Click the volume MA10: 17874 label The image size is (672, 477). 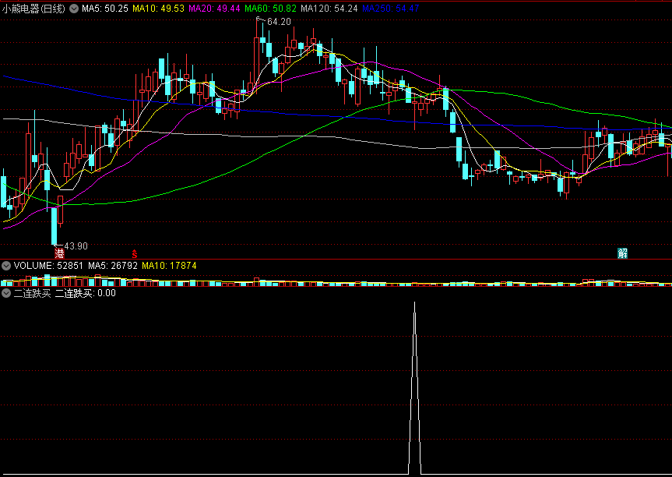click(x=169, y=266)
